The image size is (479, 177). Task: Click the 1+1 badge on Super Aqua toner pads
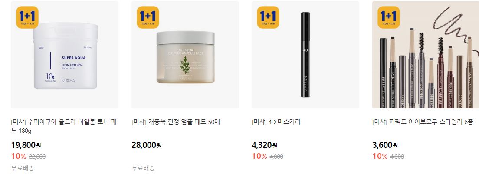(27, 17)
